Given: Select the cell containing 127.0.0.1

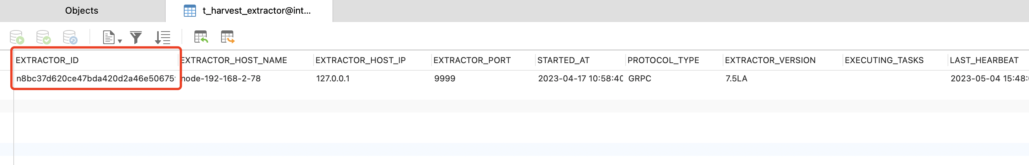Looking at the screenshot, I should (333, 79).
